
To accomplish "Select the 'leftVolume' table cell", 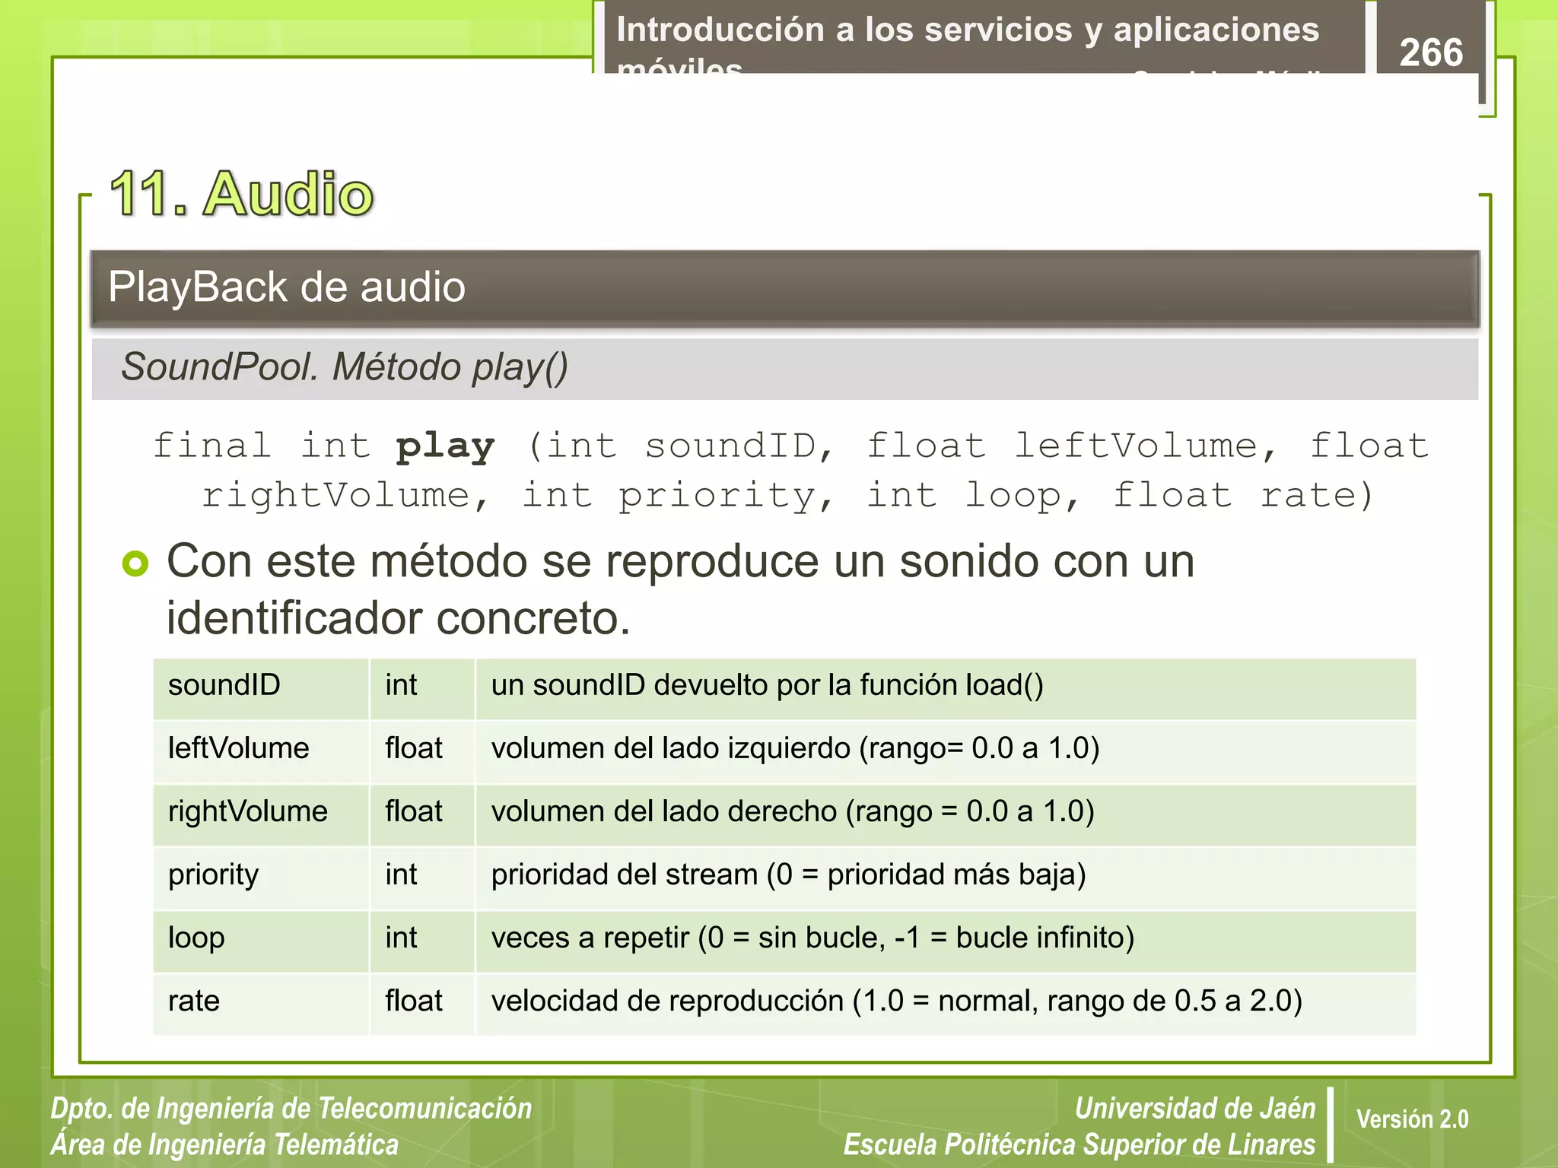I will 261,751.
